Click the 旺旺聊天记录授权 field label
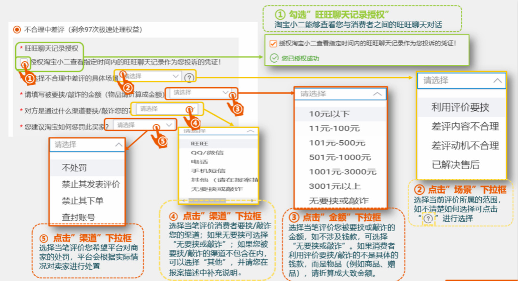This screenshot has width=518, height=281. click(51, 48)
